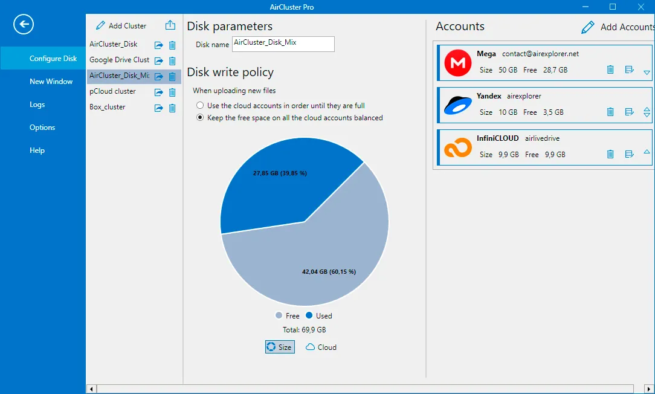Click the horizontal scrollbar left arrow
The height and width of the screenshot is (394, 655).
pyautogui.click(x=91, y=389)
